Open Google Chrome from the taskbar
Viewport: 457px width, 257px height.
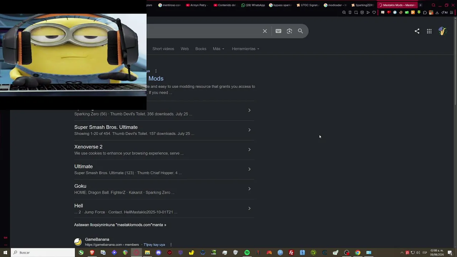click(x=358, y=253)
